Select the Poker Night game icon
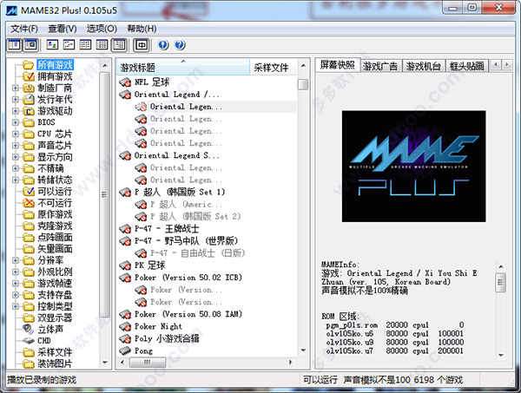Image resolution: width=521 pixels, height=393 pixels. pos(125,326)
